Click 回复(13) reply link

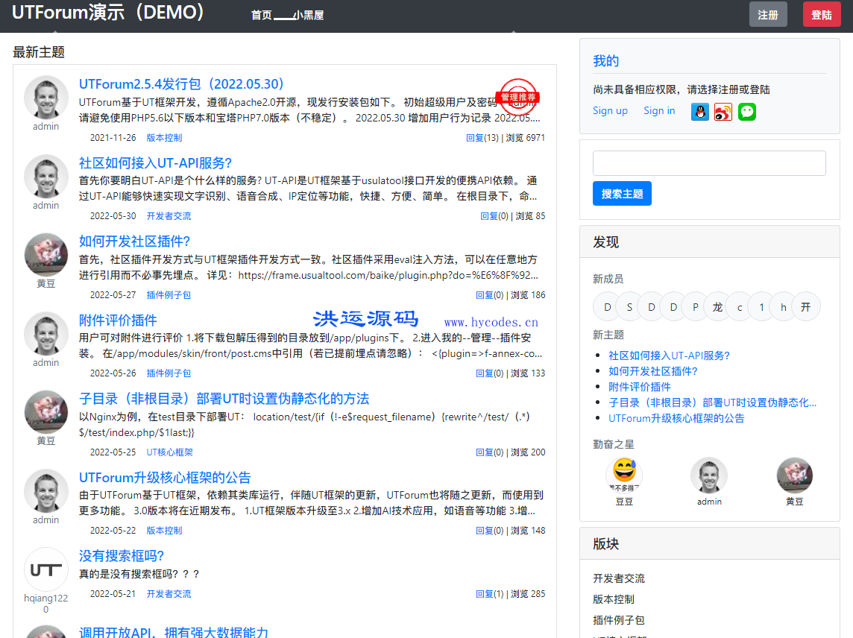482,138
